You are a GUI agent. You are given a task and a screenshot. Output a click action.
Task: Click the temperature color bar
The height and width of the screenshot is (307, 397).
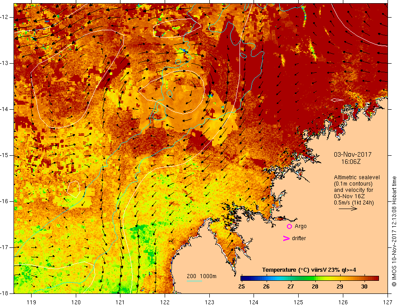[x=309, y=279]
